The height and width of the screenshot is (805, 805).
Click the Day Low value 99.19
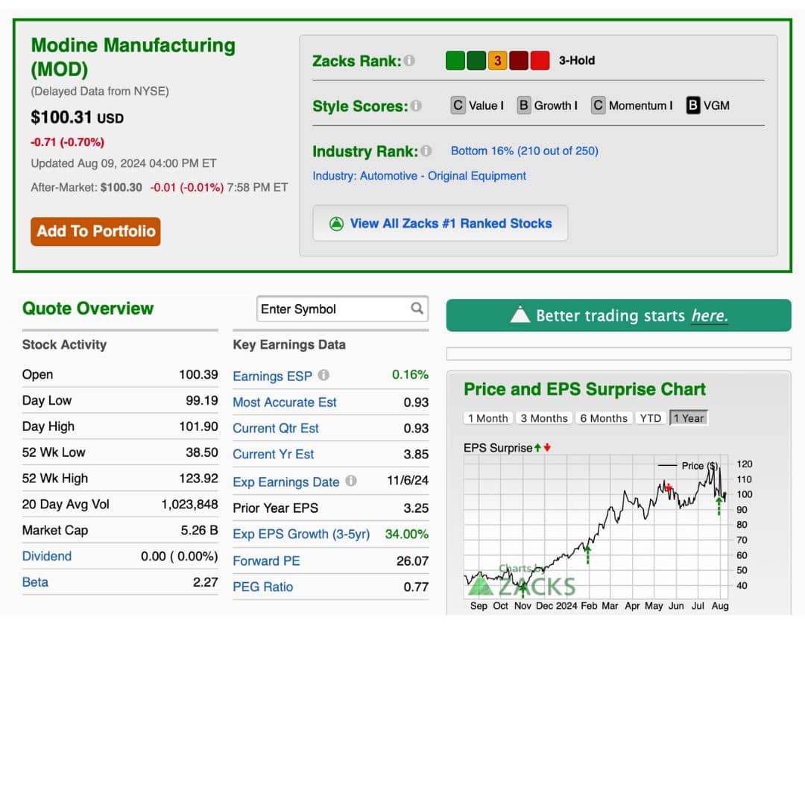(x=202, y=400)
